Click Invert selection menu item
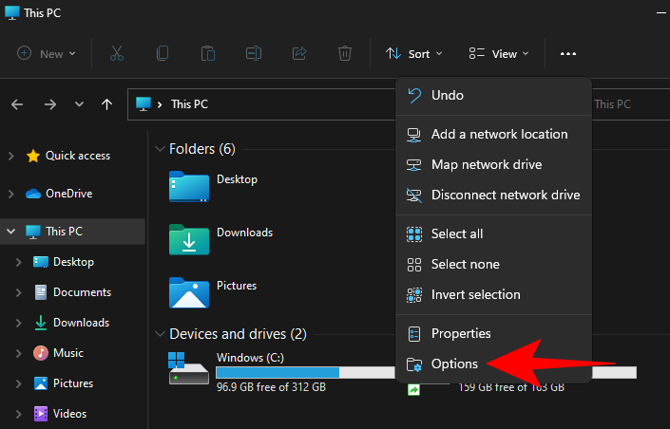Viewport: 670px width, 429px height. 475,294
